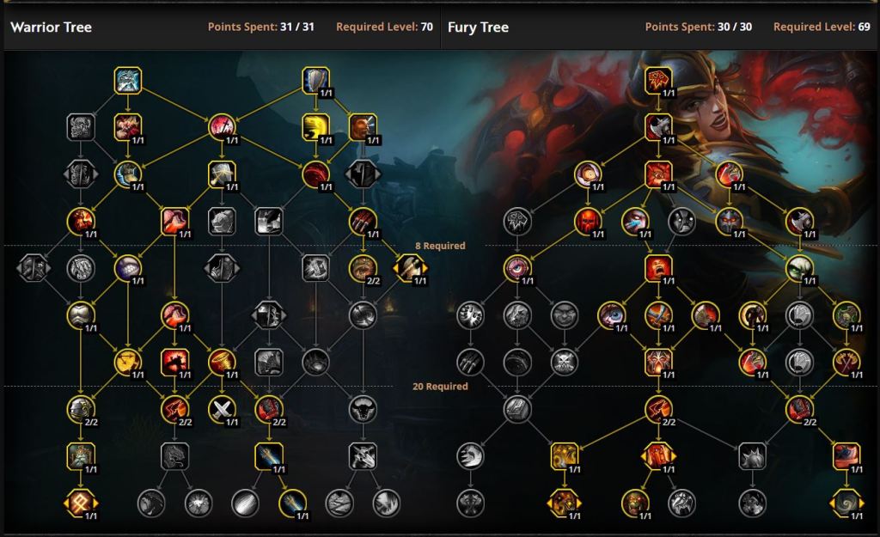Select the red skull face talent icon
Viewport: 880px width, 537px height.
coord(588,221)
